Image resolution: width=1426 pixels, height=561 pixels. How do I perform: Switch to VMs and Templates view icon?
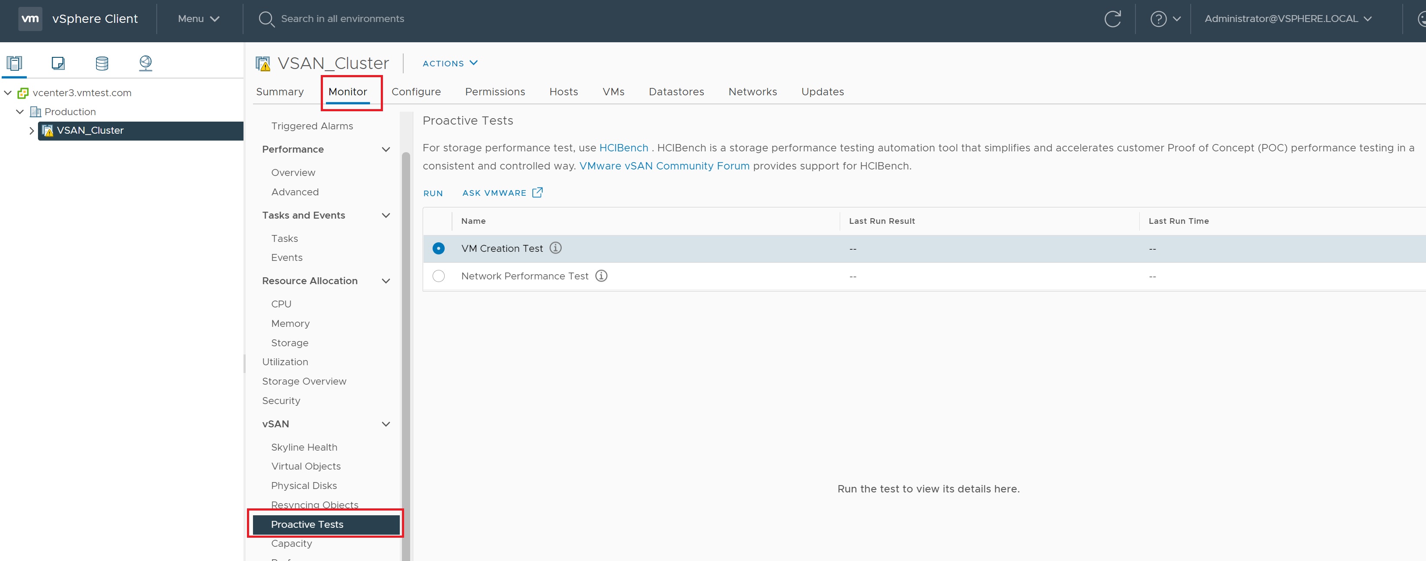click(x=58, y=63)
